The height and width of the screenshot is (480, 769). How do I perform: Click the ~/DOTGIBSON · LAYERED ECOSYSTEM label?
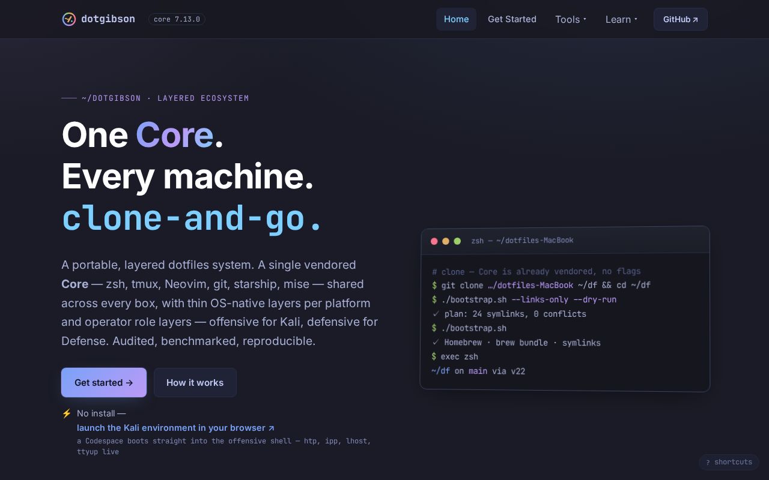point(165,98)
